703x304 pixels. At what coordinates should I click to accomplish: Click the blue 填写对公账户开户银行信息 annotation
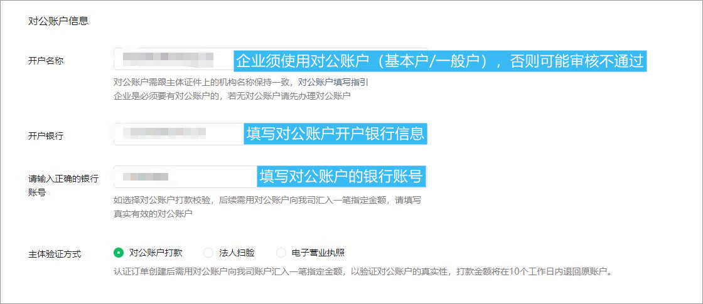[335, 134]
